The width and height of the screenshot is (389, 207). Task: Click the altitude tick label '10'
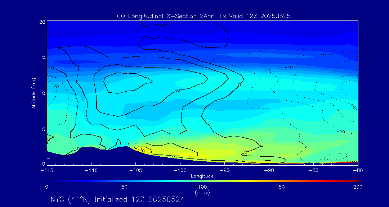click(42, 93)
